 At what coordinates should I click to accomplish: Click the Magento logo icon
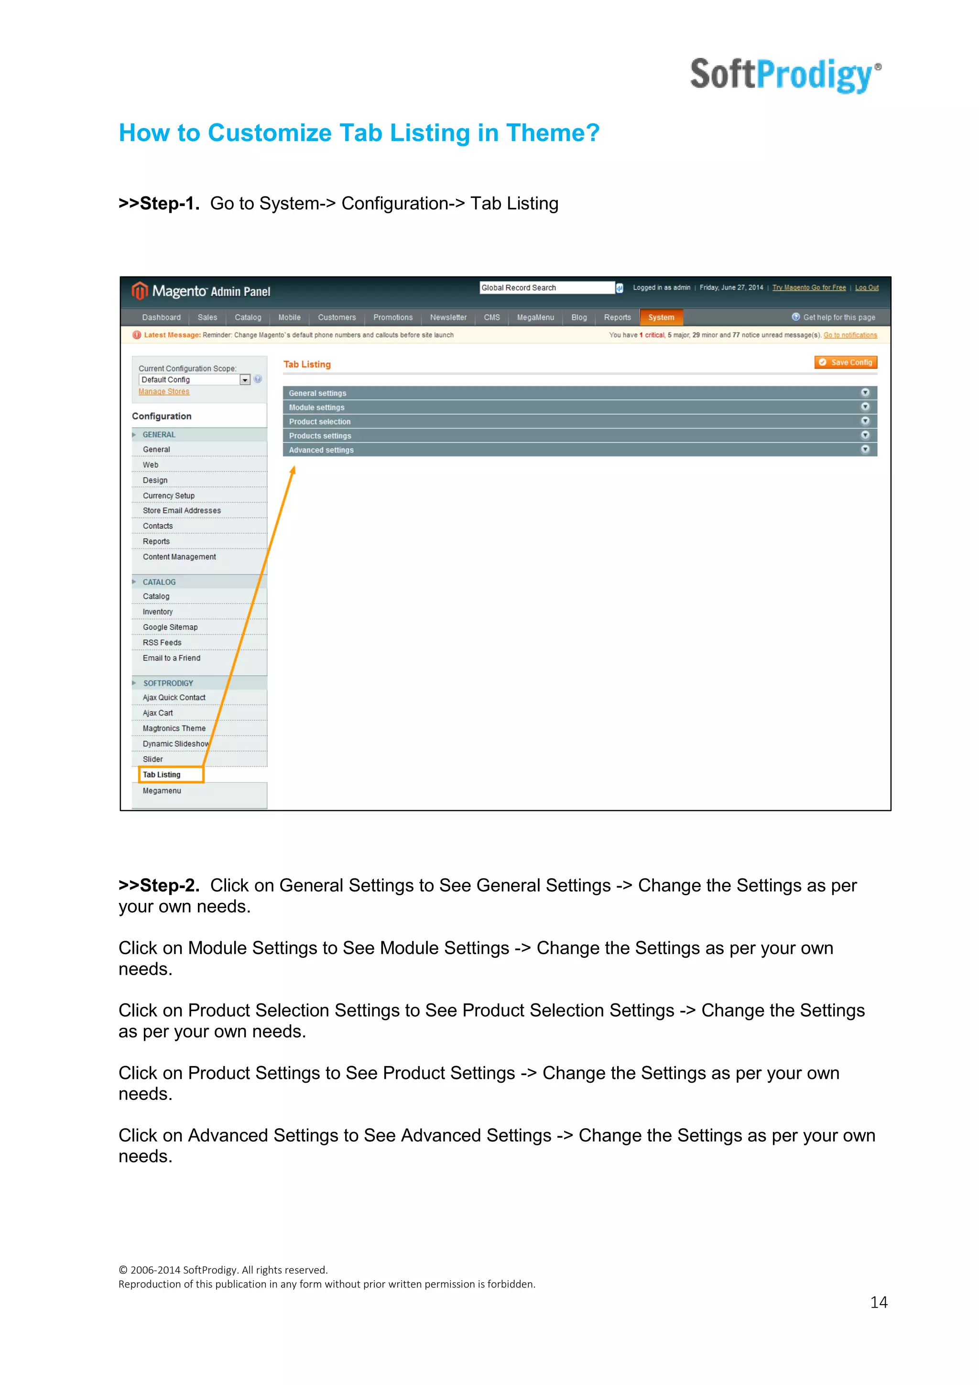140,291
